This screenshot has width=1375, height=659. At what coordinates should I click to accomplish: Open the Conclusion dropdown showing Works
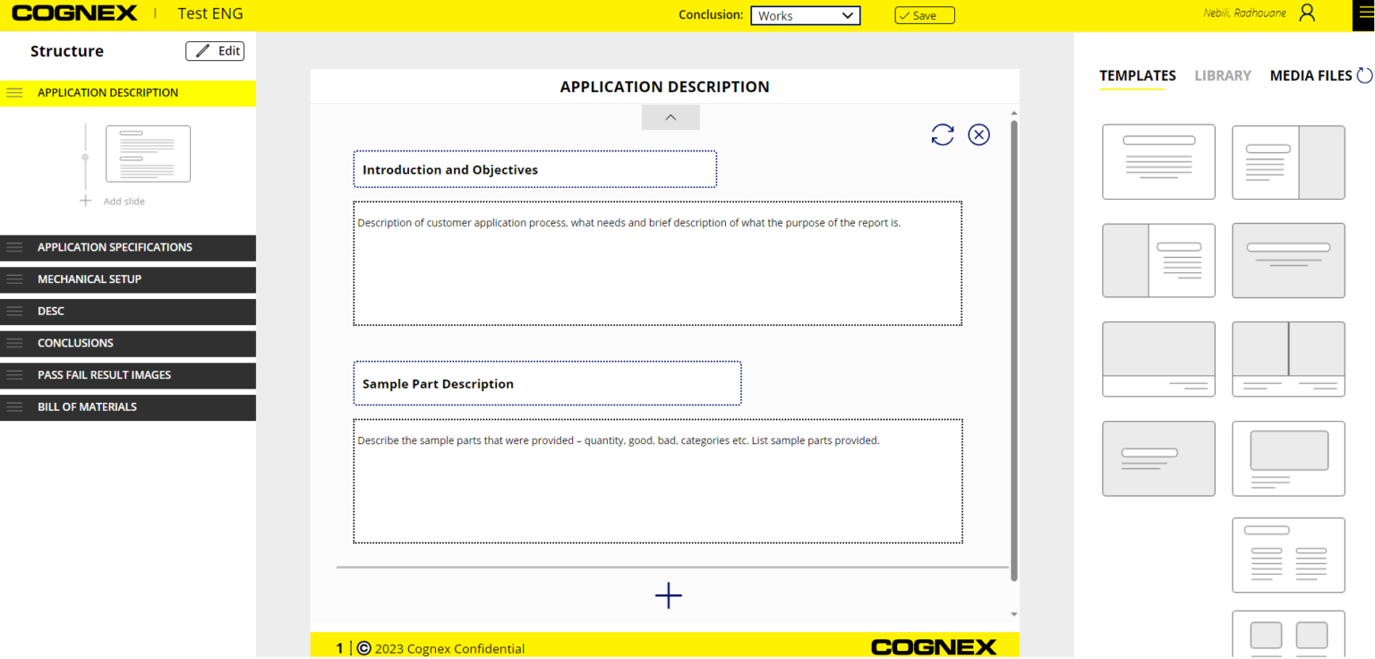[805, 15]
